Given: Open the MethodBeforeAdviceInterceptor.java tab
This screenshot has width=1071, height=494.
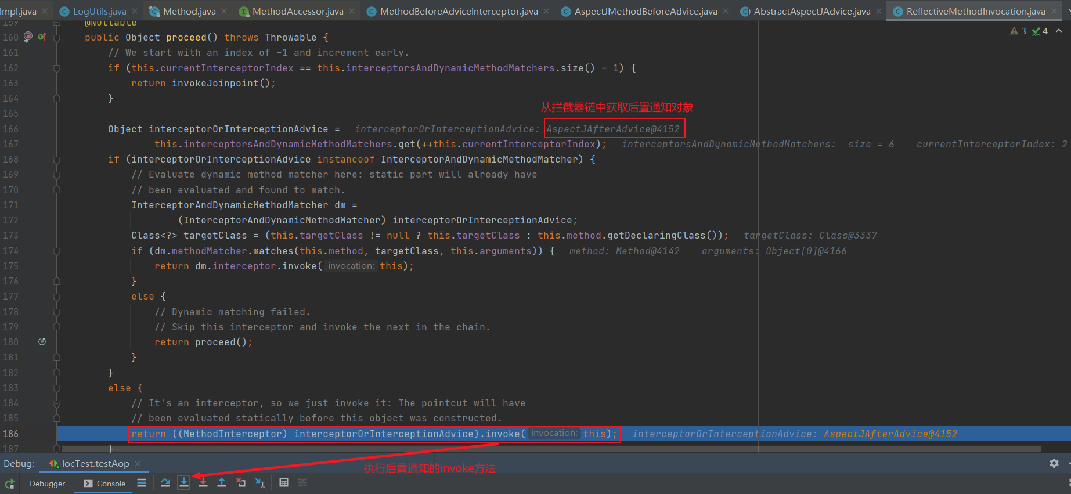Looking at the screenshot, I should [x=459, y=11].
